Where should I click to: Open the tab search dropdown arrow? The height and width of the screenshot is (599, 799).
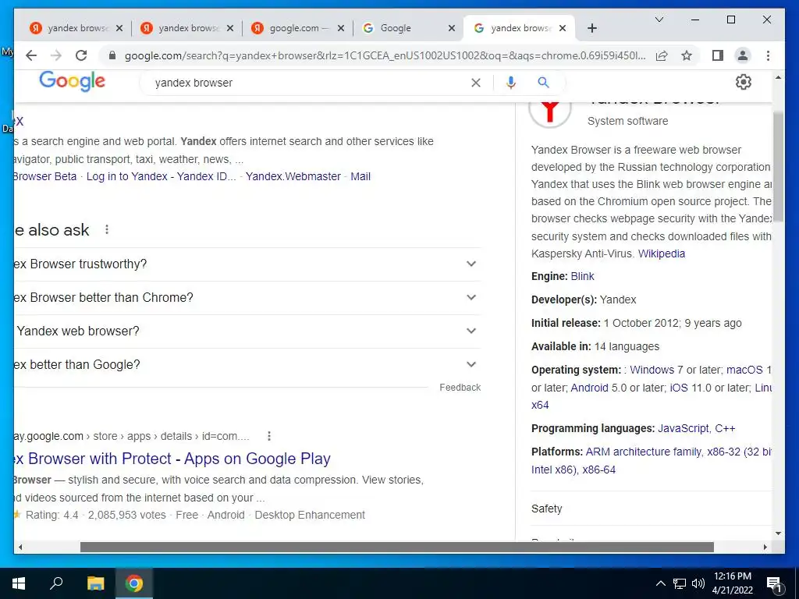coord(659,19)
